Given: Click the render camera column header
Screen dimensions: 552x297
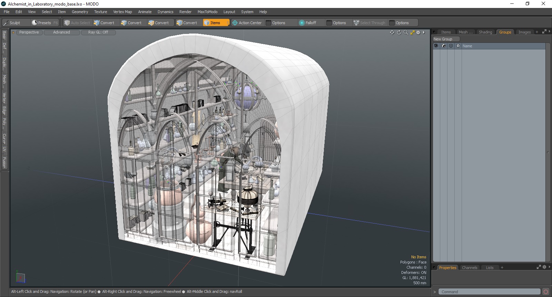Looking at the screenshot, I should pos(444,46).
